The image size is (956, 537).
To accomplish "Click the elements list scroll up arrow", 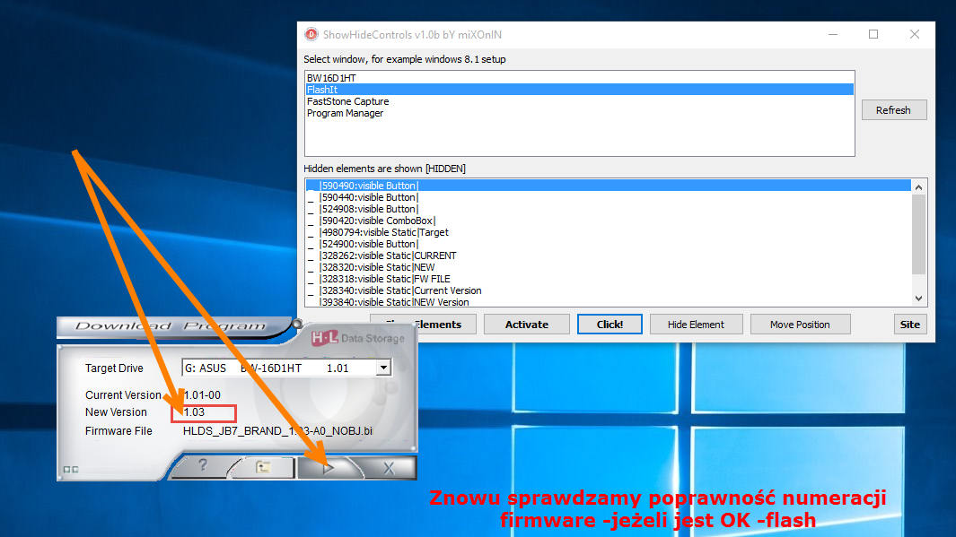I will tap(919, 186).
